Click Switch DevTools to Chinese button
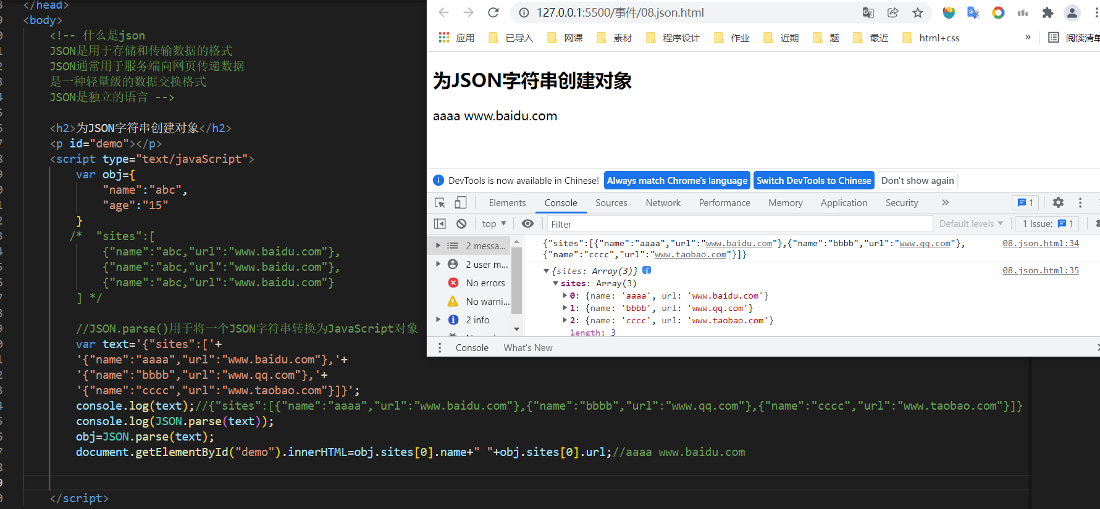The height and width of the screenshot is (509, 1100). click(x=814, y=180)
